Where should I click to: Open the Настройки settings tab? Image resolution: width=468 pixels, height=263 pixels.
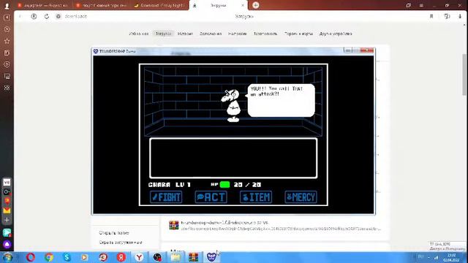[x=238, y=34]
